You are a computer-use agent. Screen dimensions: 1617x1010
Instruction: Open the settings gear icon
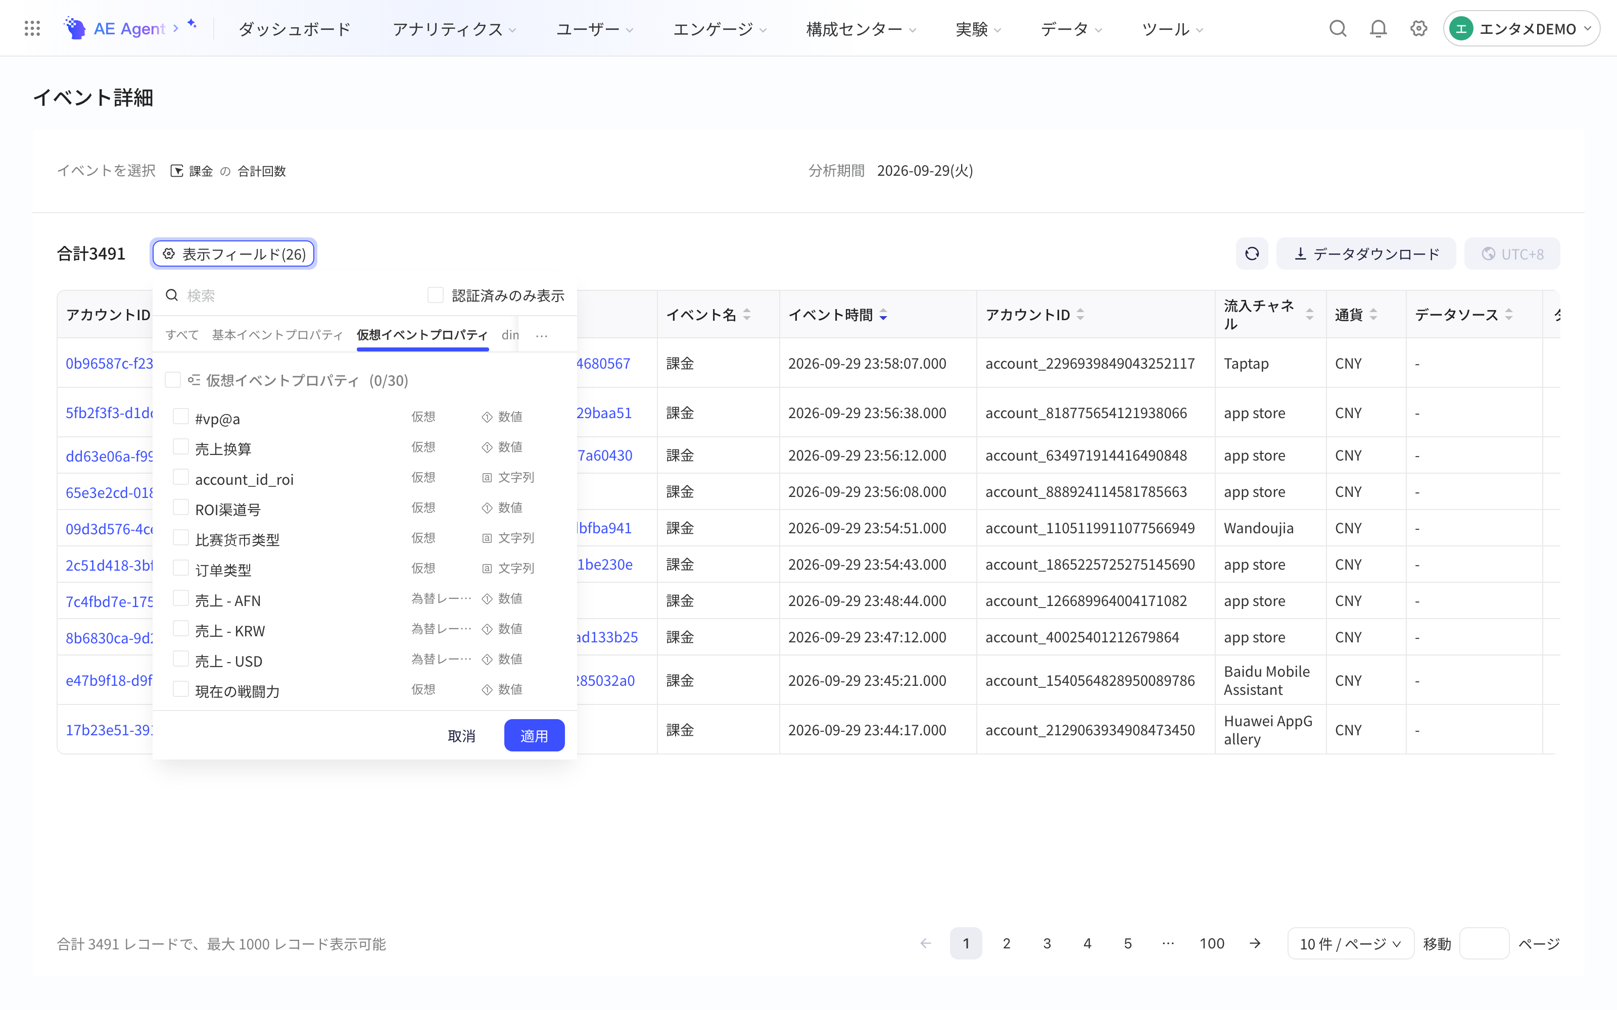pyautogui.click(x=1418, y=28)
